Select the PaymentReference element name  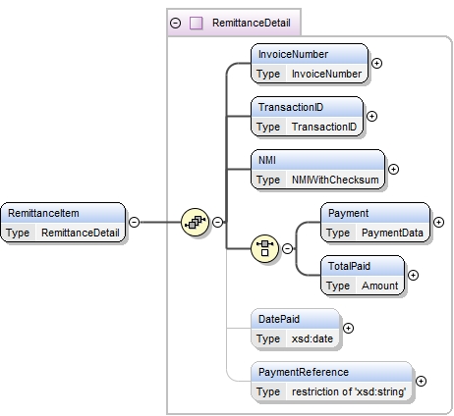tap(304, 372)
